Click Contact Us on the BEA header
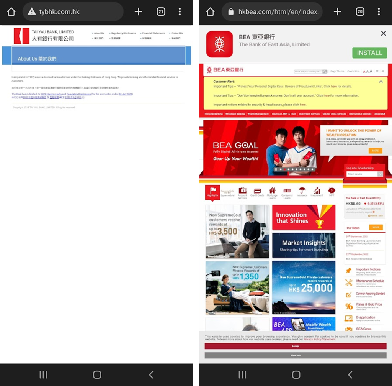392x386 pixels. point(353,71)
